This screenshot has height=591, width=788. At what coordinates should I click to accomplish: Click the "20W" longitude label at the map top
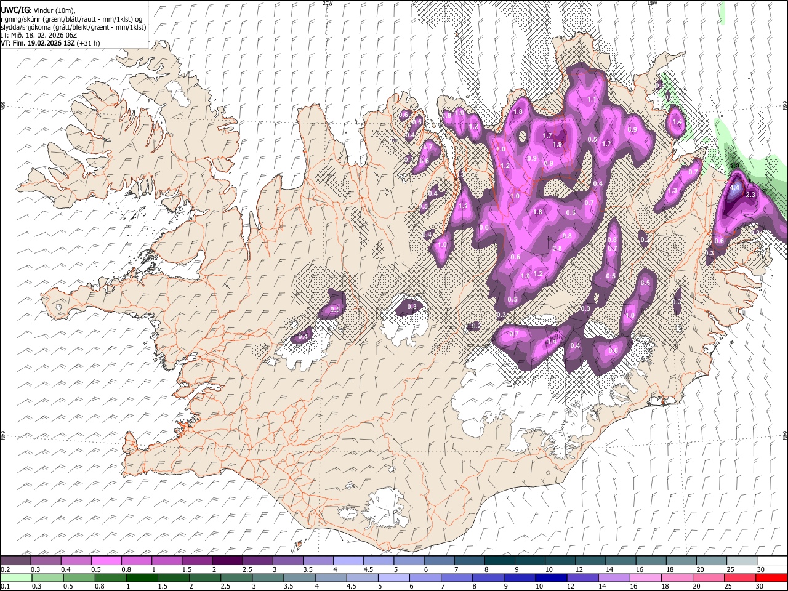328,3
